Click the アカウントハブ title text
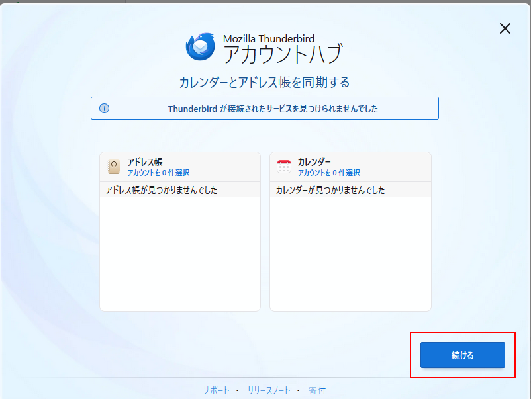The width and height of the screenshot is (531, 399). [283, 54]
